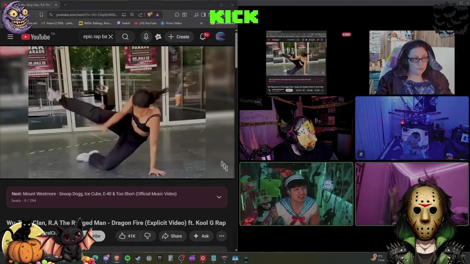470x264 pixels.
Task: Open OBS Studio from the taskbar
Action: (x=181, y=258)
